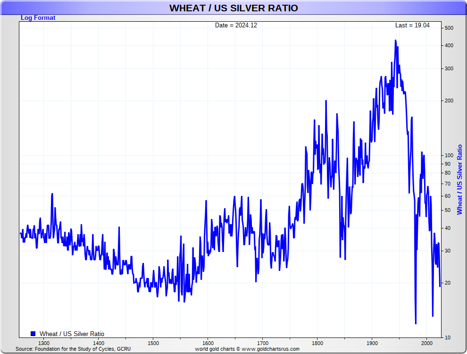Click the vertical Wheat / US Silver Ratio axis title
The height and width of the screenshot is (354, 467).
tap(459, 179)
